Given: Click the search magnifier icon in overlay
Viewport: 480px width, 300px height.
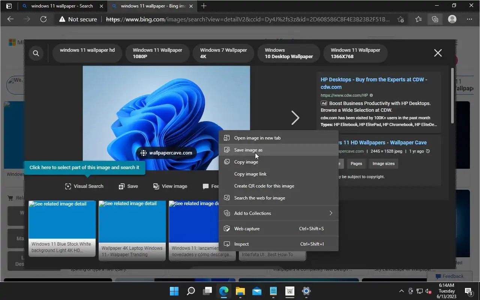Looking at the screenshot, I should coord(36,53).
